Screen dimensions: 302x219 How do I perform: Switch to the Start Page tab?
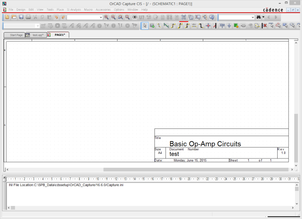[15, 35]
